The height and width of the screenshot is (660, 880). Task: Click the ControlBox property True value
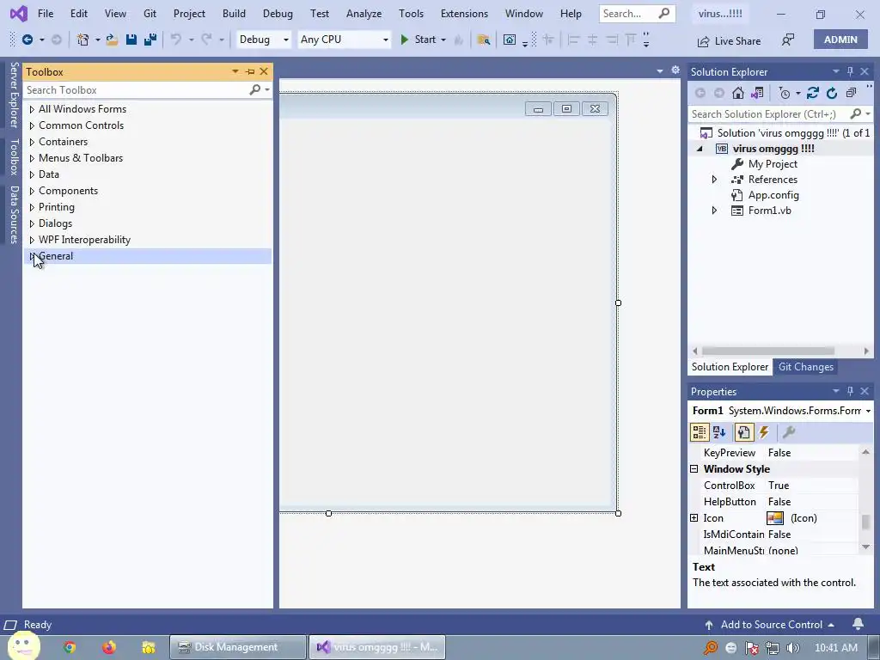(x=779, y=486)
